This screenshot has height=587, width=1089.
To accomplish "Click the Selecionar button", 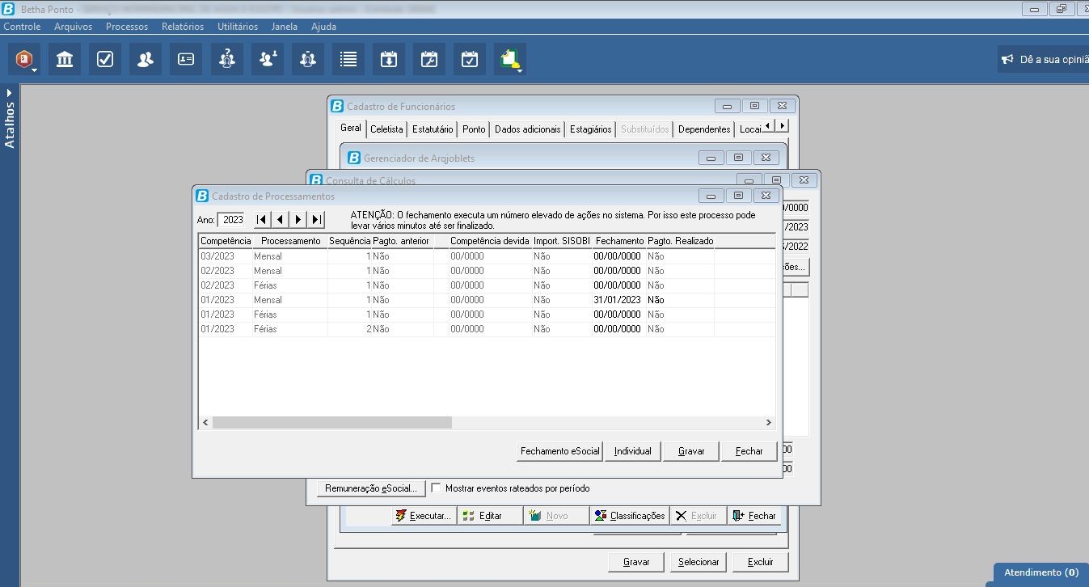I will click(x=699, y=562).
